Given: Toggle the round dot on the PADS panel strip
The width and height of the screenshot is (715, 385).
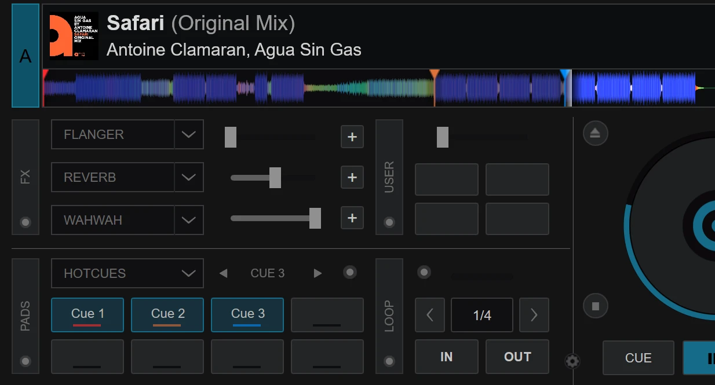Looking at the screenshot, I should click(x=25, y=361).
